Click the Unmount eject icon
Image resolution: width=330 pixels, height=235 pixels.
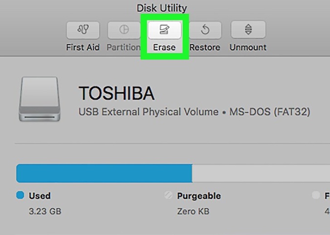tap(248, 29)
